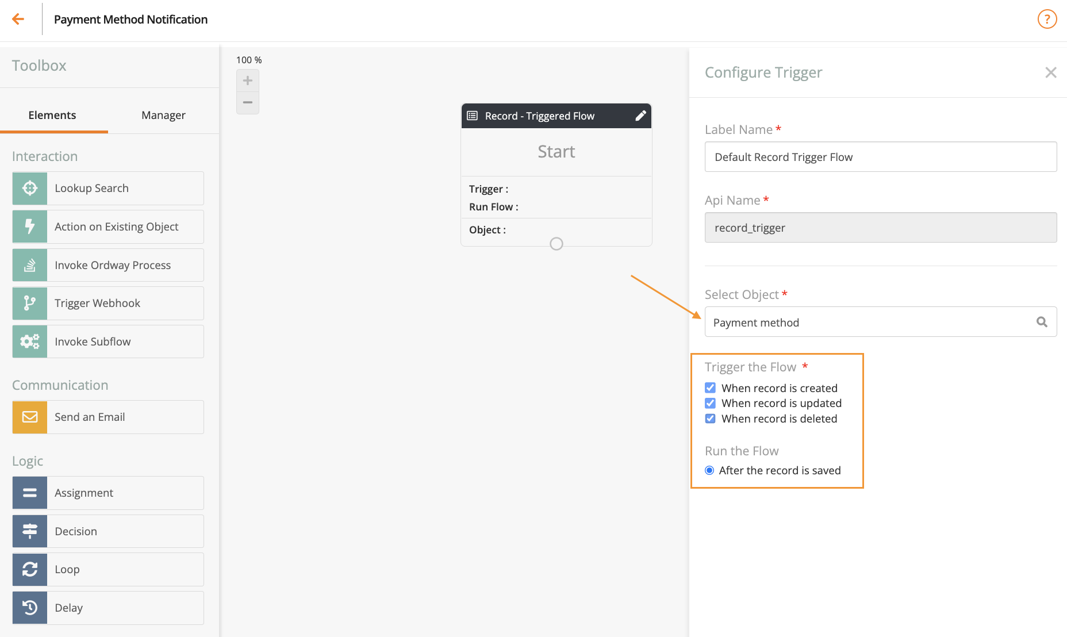Close the Configure Trigger panel
The width and height of the screenshot is (1067, 637).
coord(1051,72)
